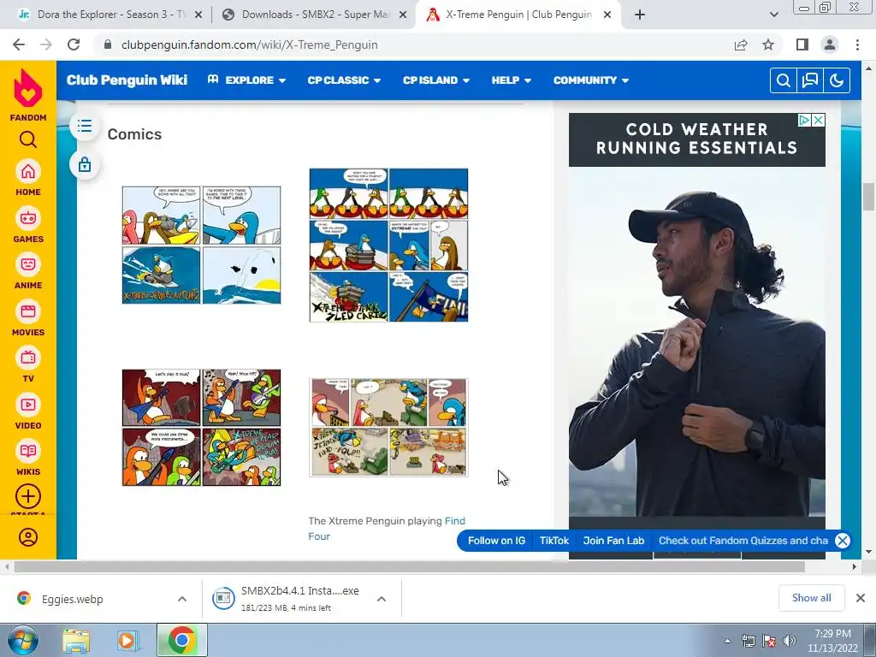This screenshot has width=876, height=657.
Task: Open the Jet Pack Surfing comic thumbnail
Action: pyautogui.click(x=202, y=246)
